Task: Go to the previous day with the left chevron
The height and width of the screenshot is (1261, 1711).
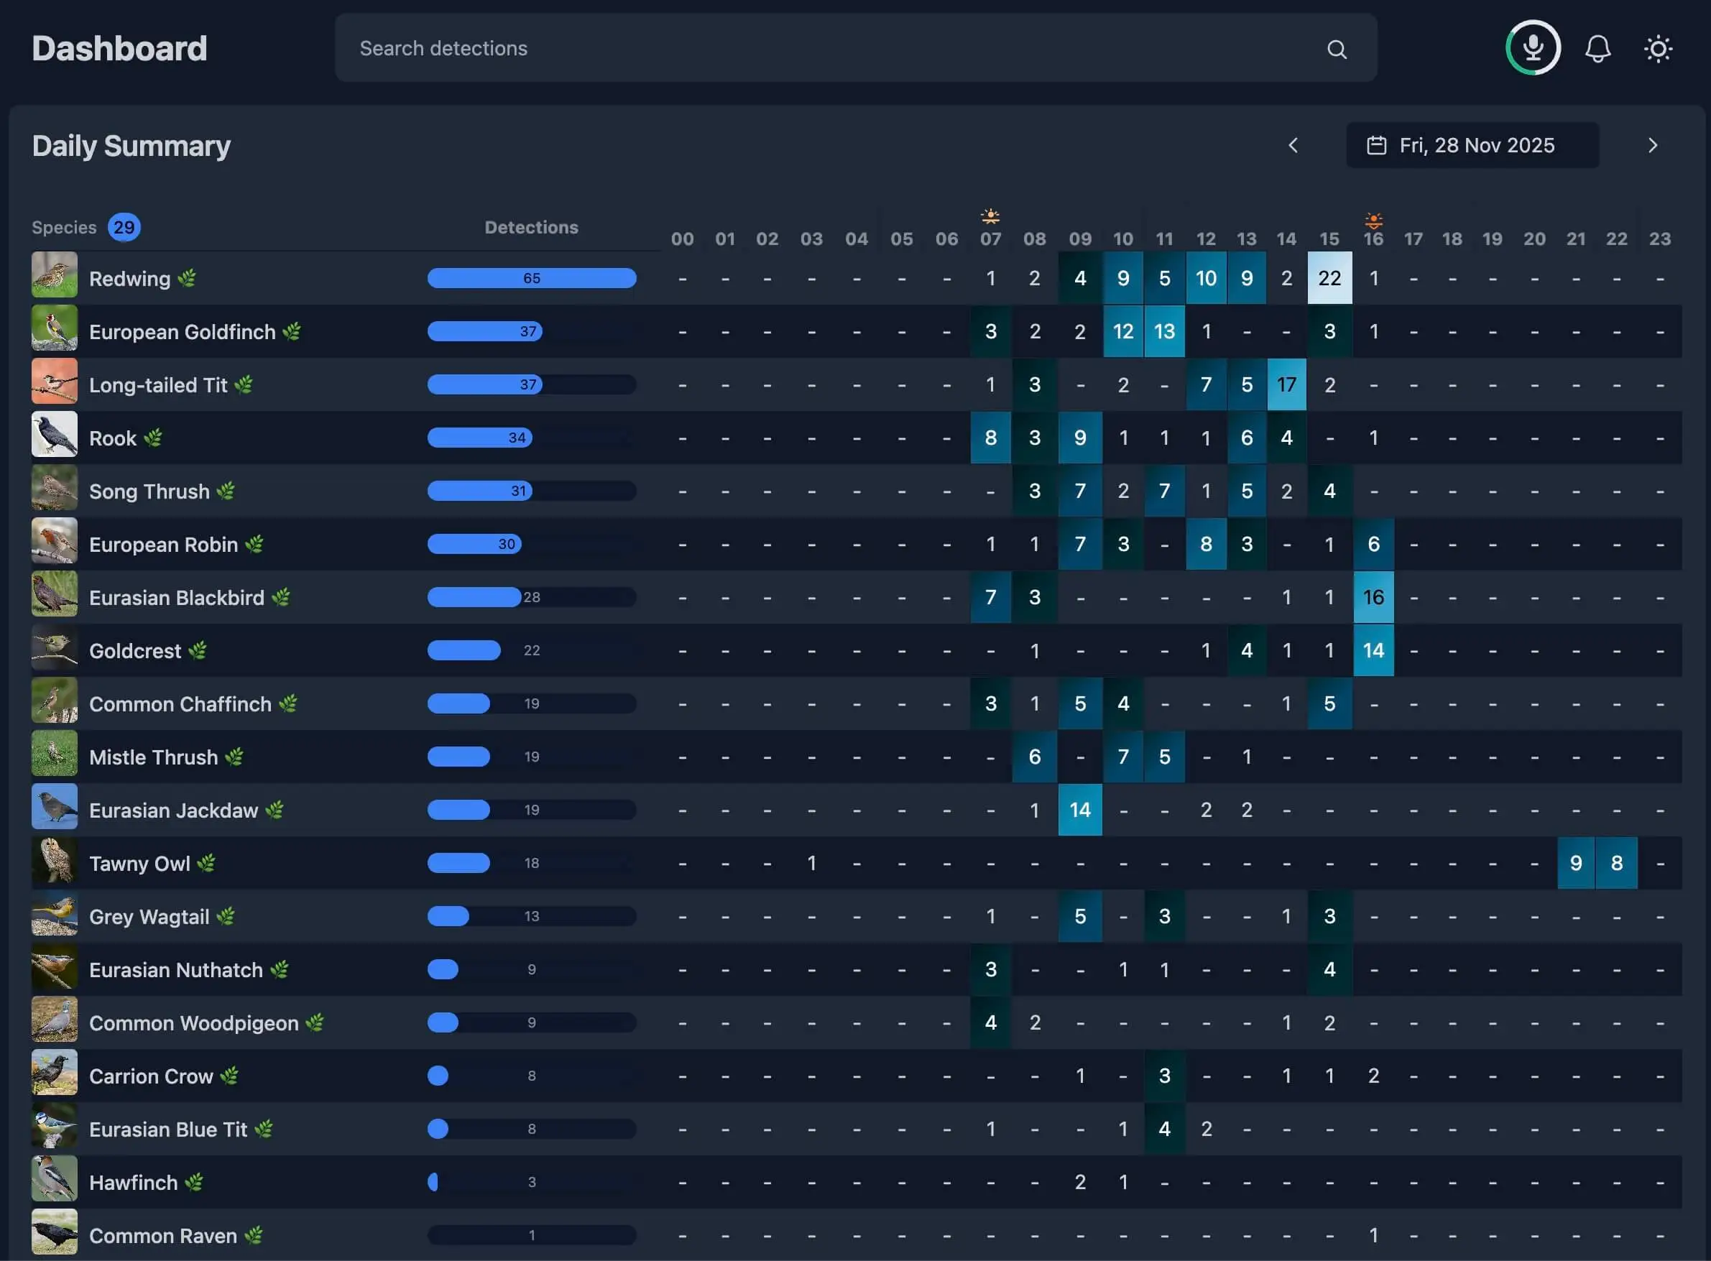Action: 1293,145
